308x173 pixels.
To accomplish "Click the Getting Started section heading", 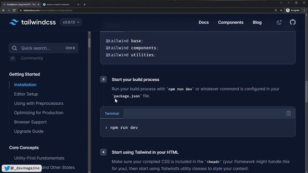I will 25,74.
